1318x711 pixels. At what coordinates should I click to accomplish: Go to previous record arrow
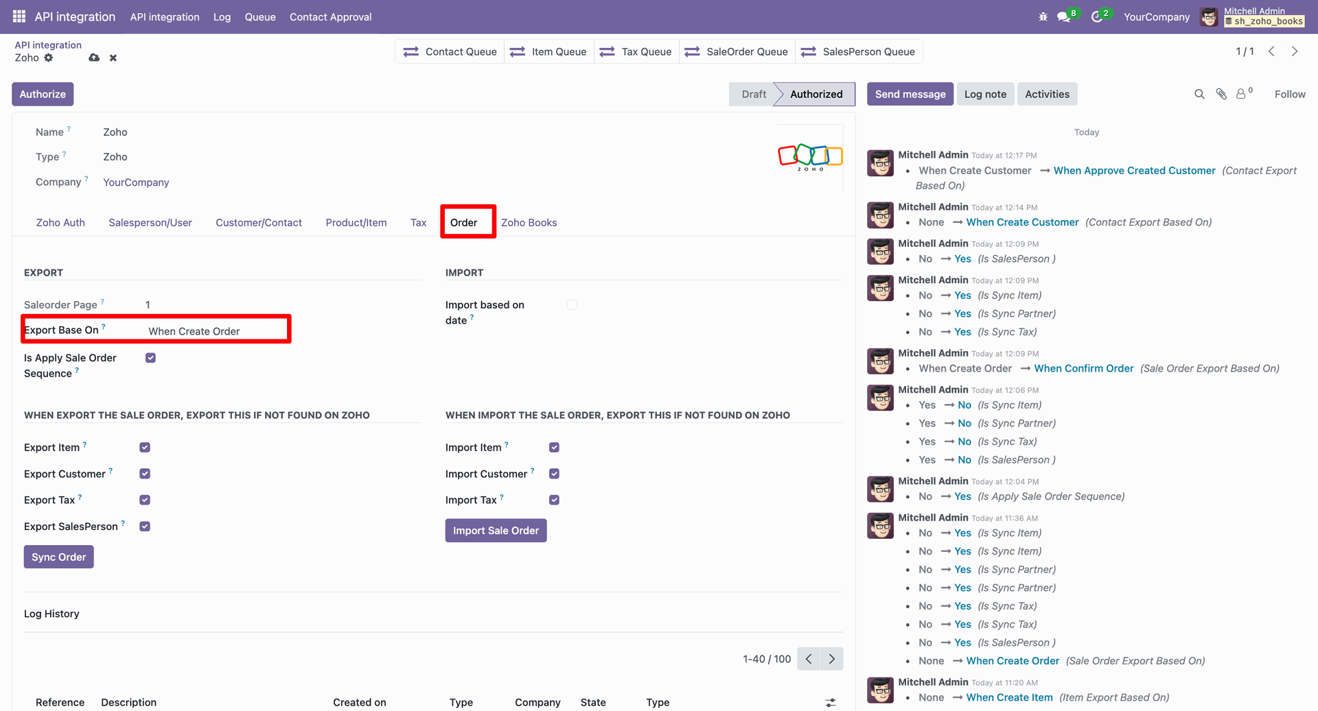[1271, 51]
